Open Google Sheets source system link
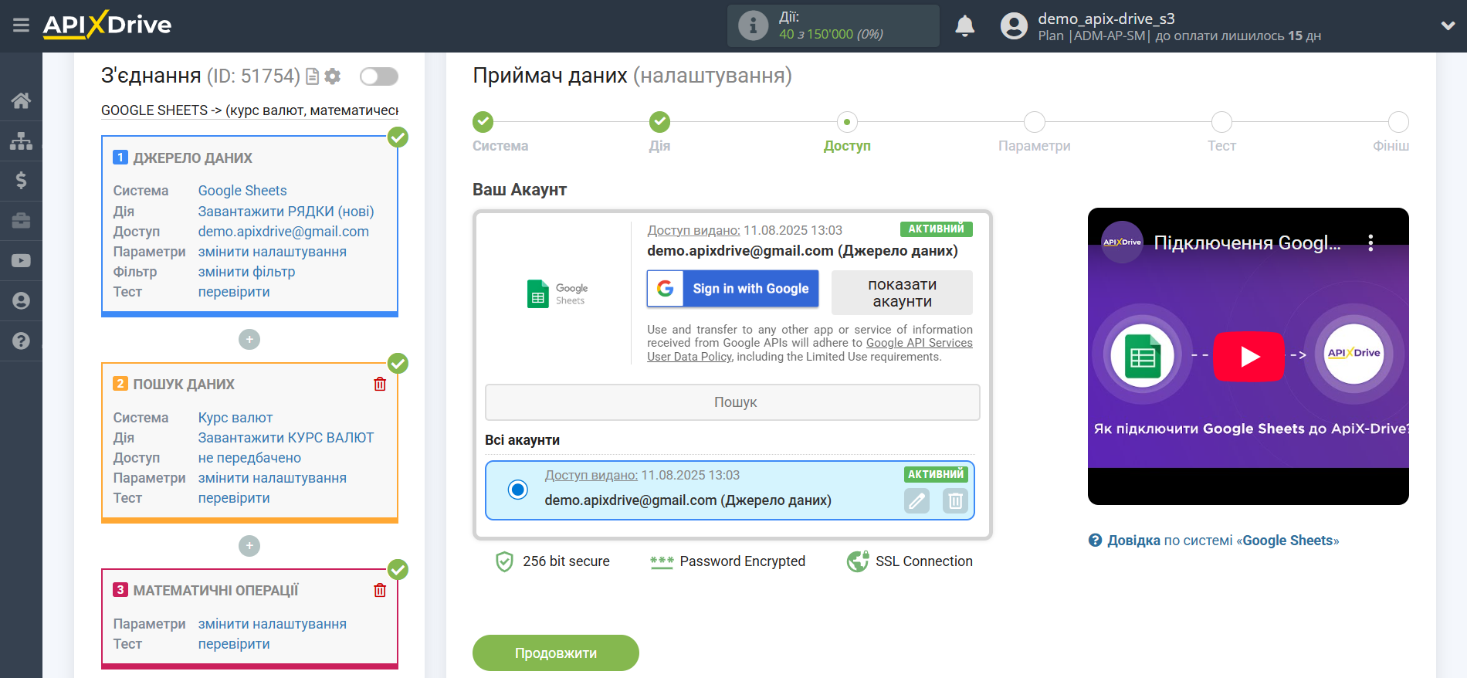This screenshot has width=1467, height=678. [242, 191]
